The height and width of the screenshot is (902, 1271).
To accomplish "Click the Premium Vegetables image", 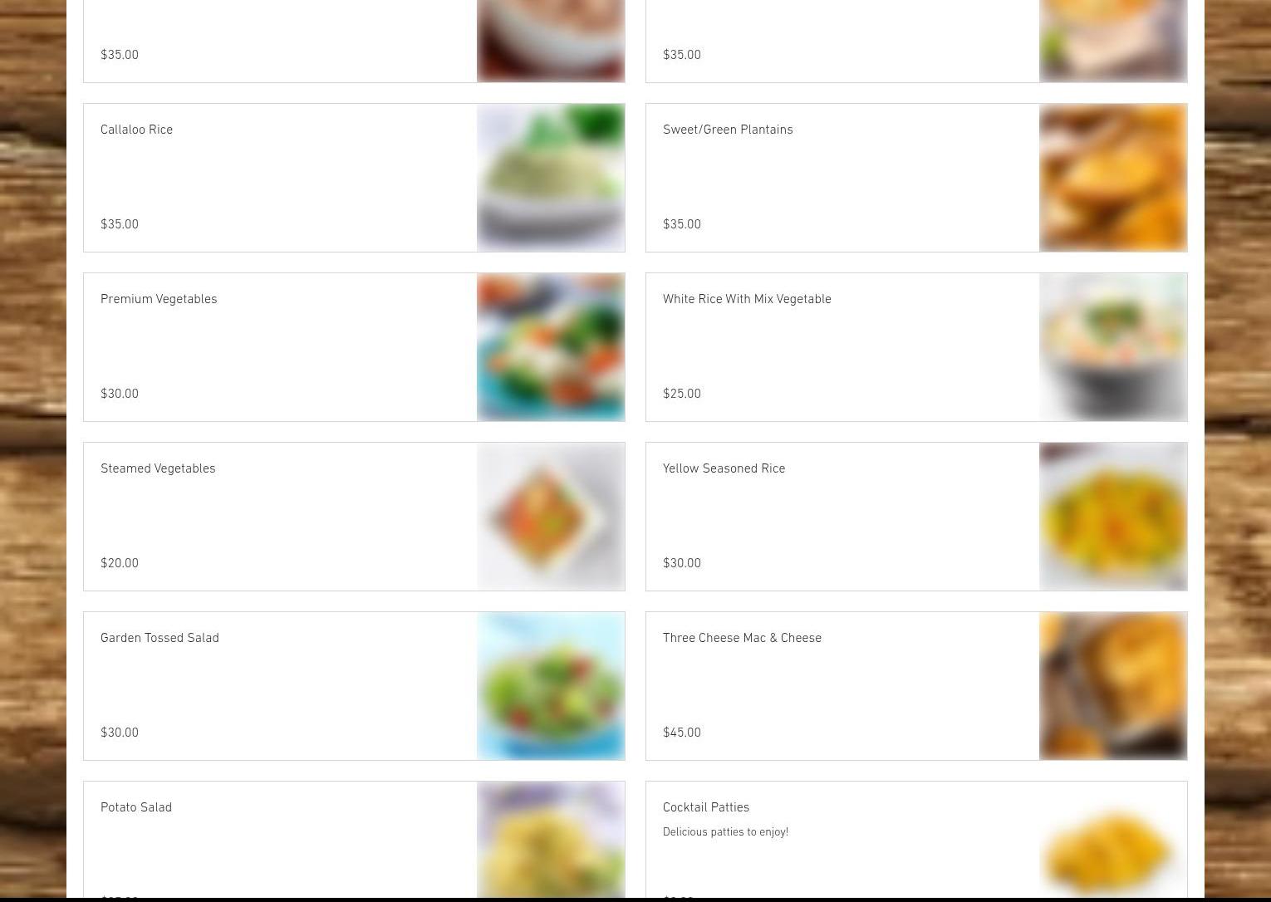I will pyautogui.click(x=551, y=347).
